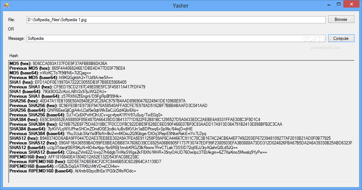Click the RIPEMD160 (base64) hash line
This screenshot has width=362, height=190.
click(x=64, y=166)
